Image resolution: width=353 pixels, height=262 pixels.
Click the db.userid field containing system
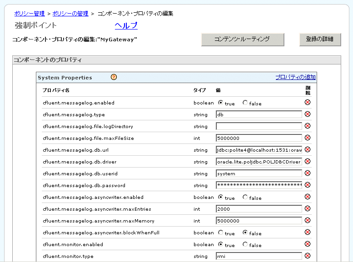[x=259, y=173]
